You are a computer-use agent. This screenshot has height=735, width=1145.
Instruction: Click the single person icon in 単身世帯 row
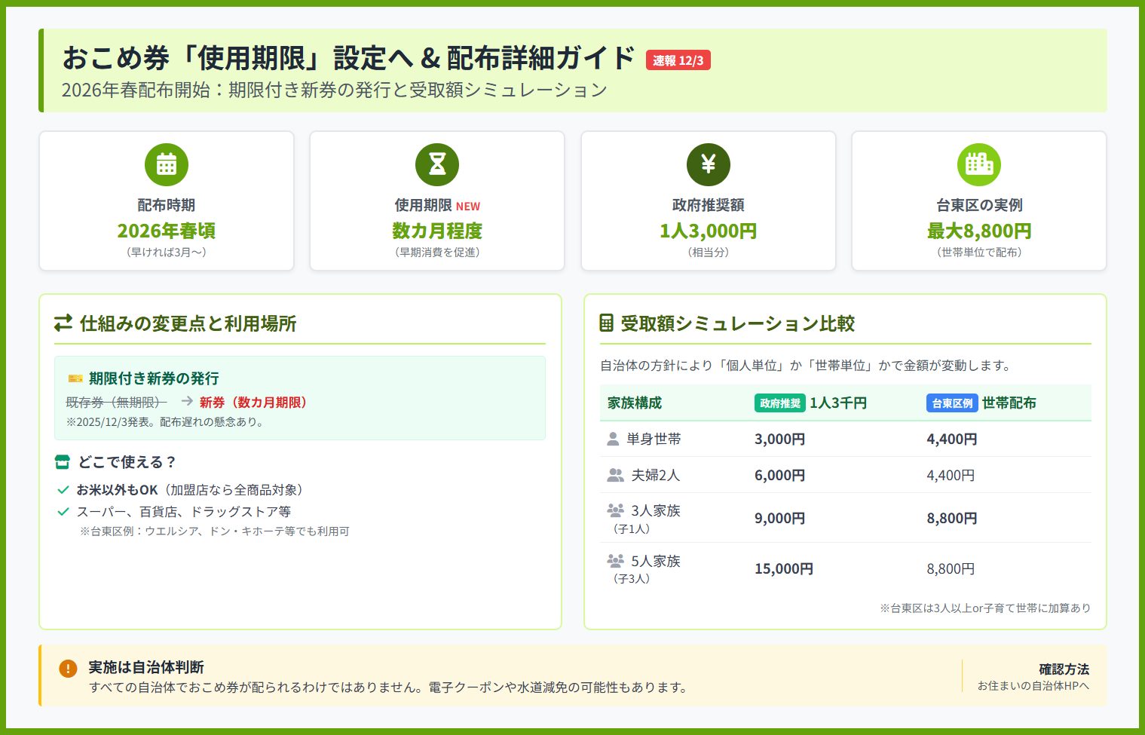[x=613, y=439]
